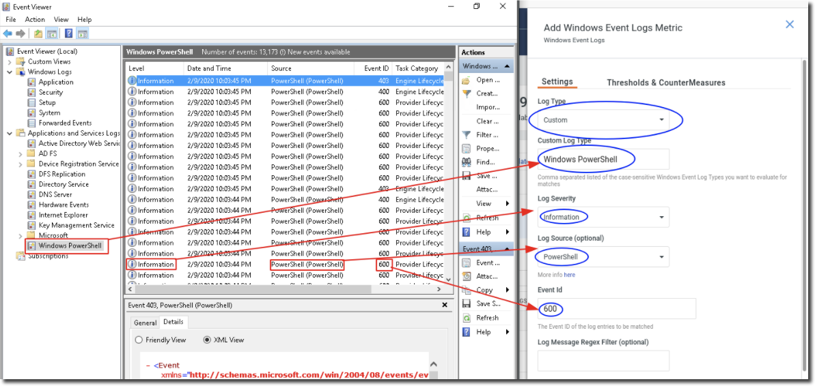Click the Application log icon in the tree
This screenshot has height=386, width=815.
32,82
